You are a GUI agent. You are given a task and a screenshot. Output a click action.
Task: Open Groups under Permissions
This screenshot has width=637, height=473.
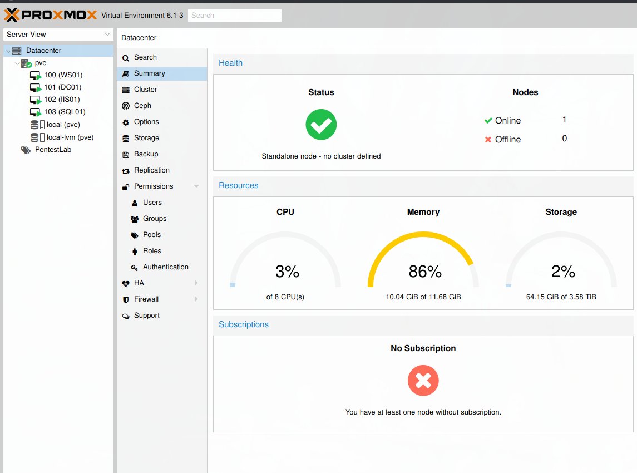[162, 219]
